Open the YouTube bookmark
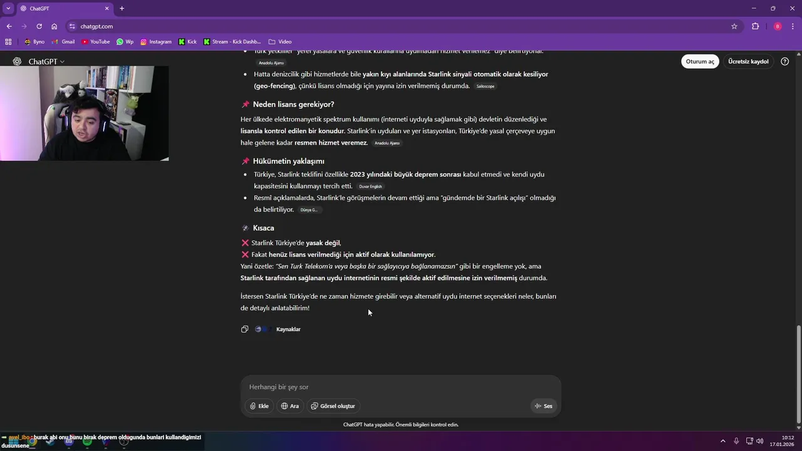The width and height of the screenshot is (802, 451). [x=95, y=42]
